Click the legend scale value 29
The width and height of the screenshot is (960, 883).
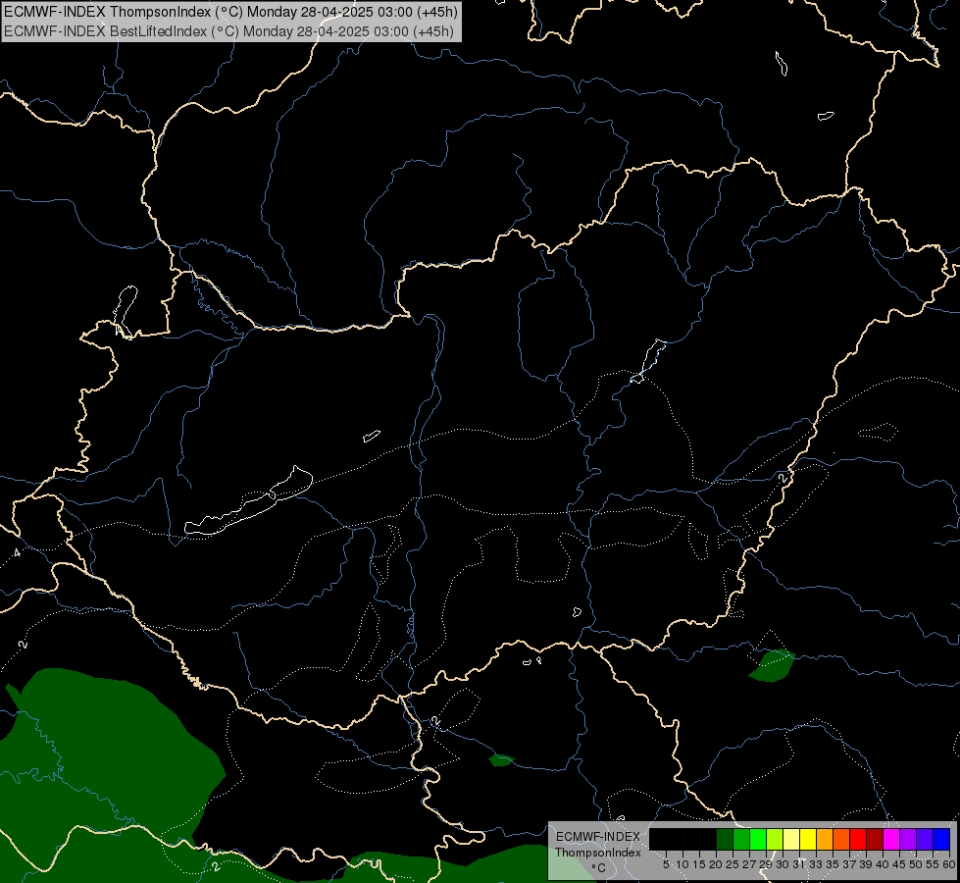pos(765,864)
